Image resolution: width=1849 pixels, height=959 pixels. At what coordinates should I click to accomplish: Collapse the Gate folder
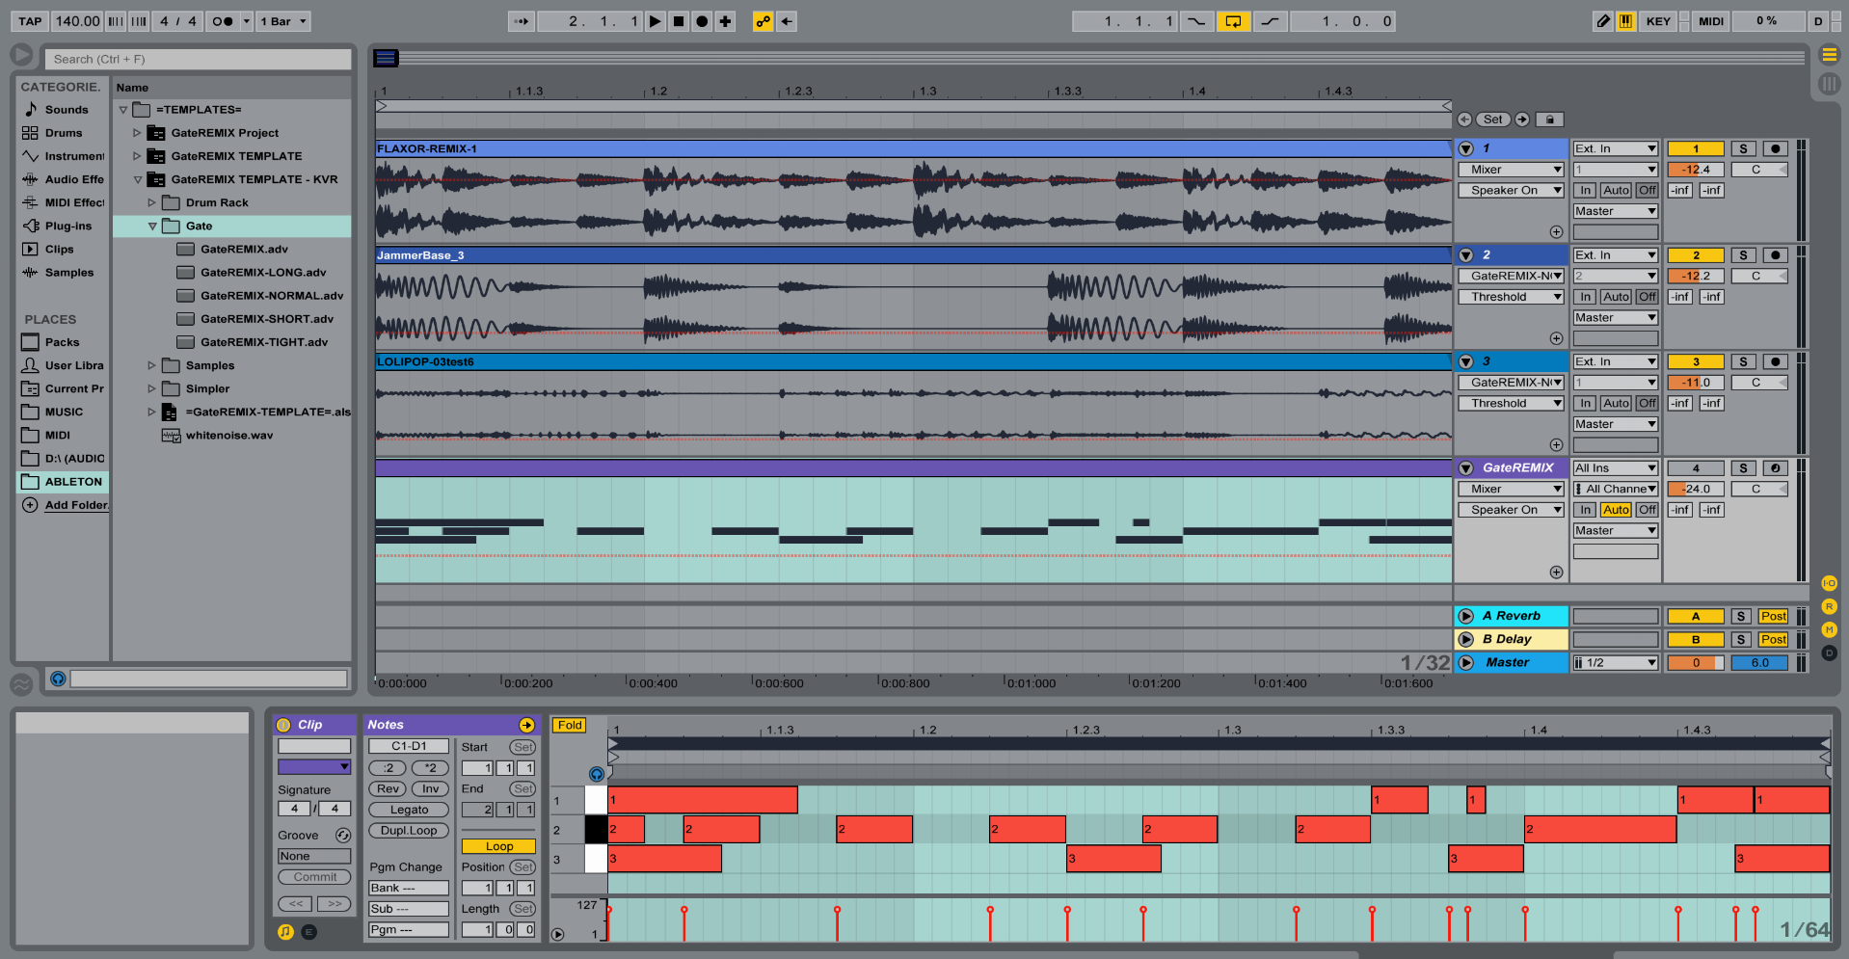coord(152,226)
